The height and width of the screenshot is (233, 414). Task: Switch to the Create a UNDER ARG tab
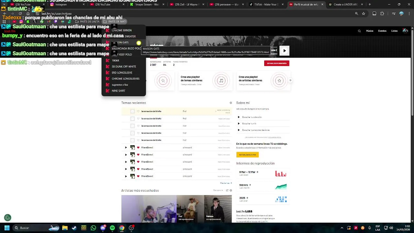(346, 5)
